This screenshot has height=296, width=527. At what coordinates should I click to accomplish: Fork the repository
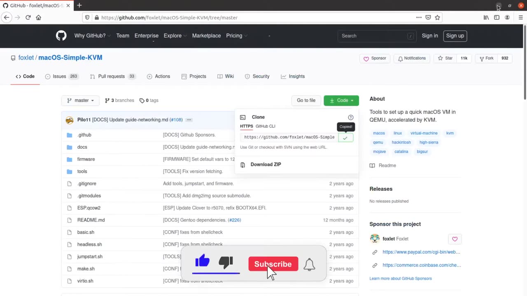486,58
